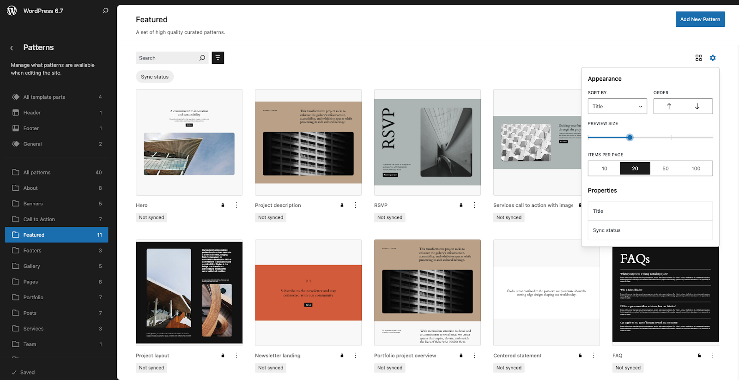The height and width of the screenshot is (380, 739).
Task: Click lock icon on Centered statement pattern
Action: [x=580, y=356]
